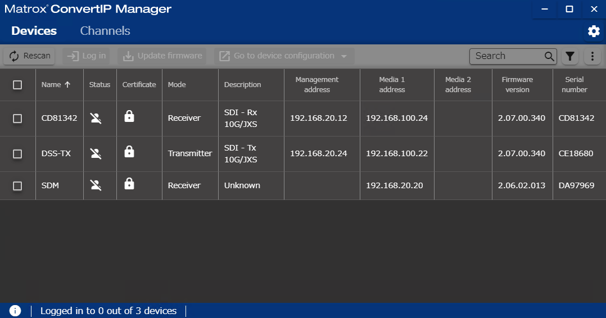Viewport: 606px width, 318px height.
Task: Click the not-logged-in status icon for DSS-TX
Action: pos(96,154)
